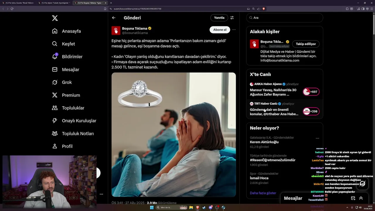Expand the Mesajlar drawer chevrons
The image size is (375, 211).
tap(361, 198)
